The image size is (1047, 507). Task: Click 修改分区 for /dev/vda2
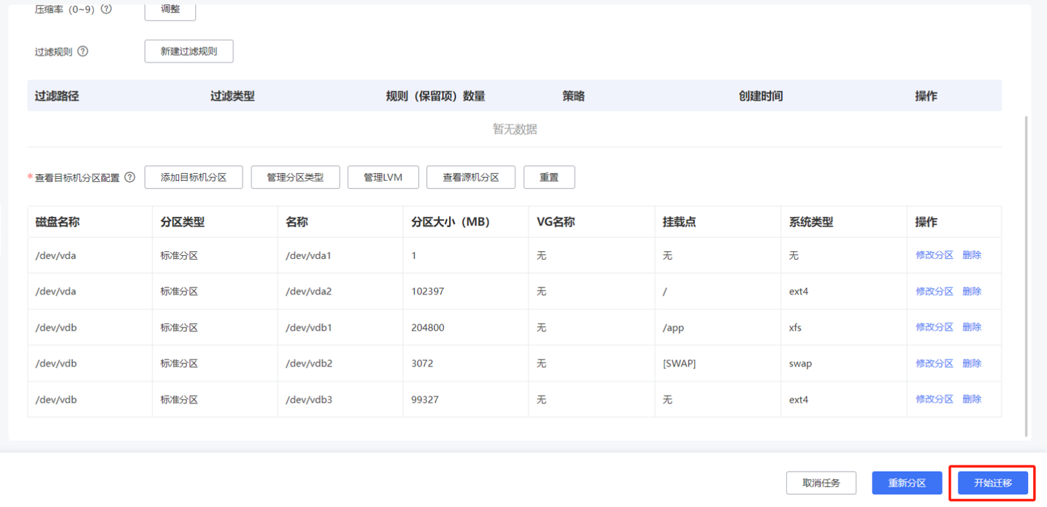pos(934,292)
